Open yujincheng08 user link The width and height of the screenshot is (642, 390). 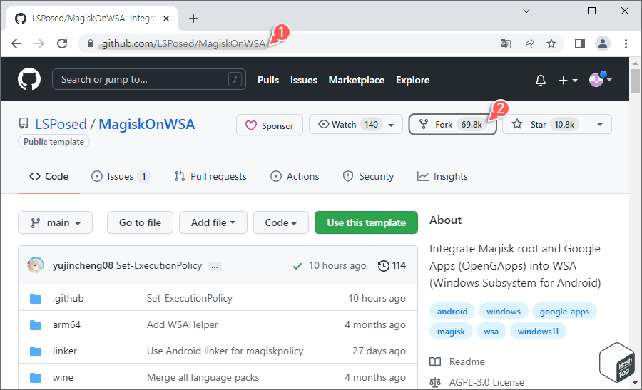pos(83,266)
